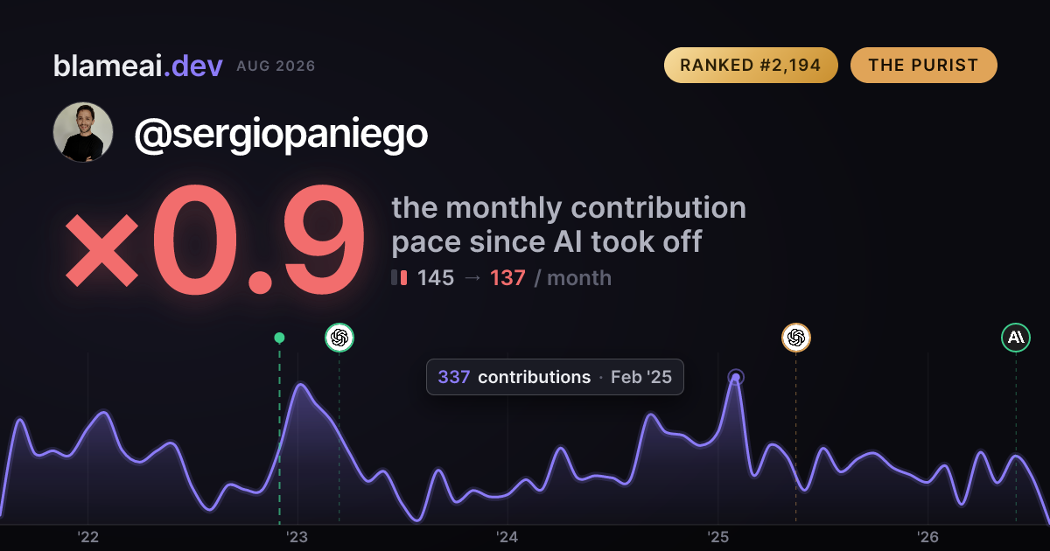Click the small bar legend icon beside 145
Viewport: 1050px width, 551px height.
[x=399, y=278]
